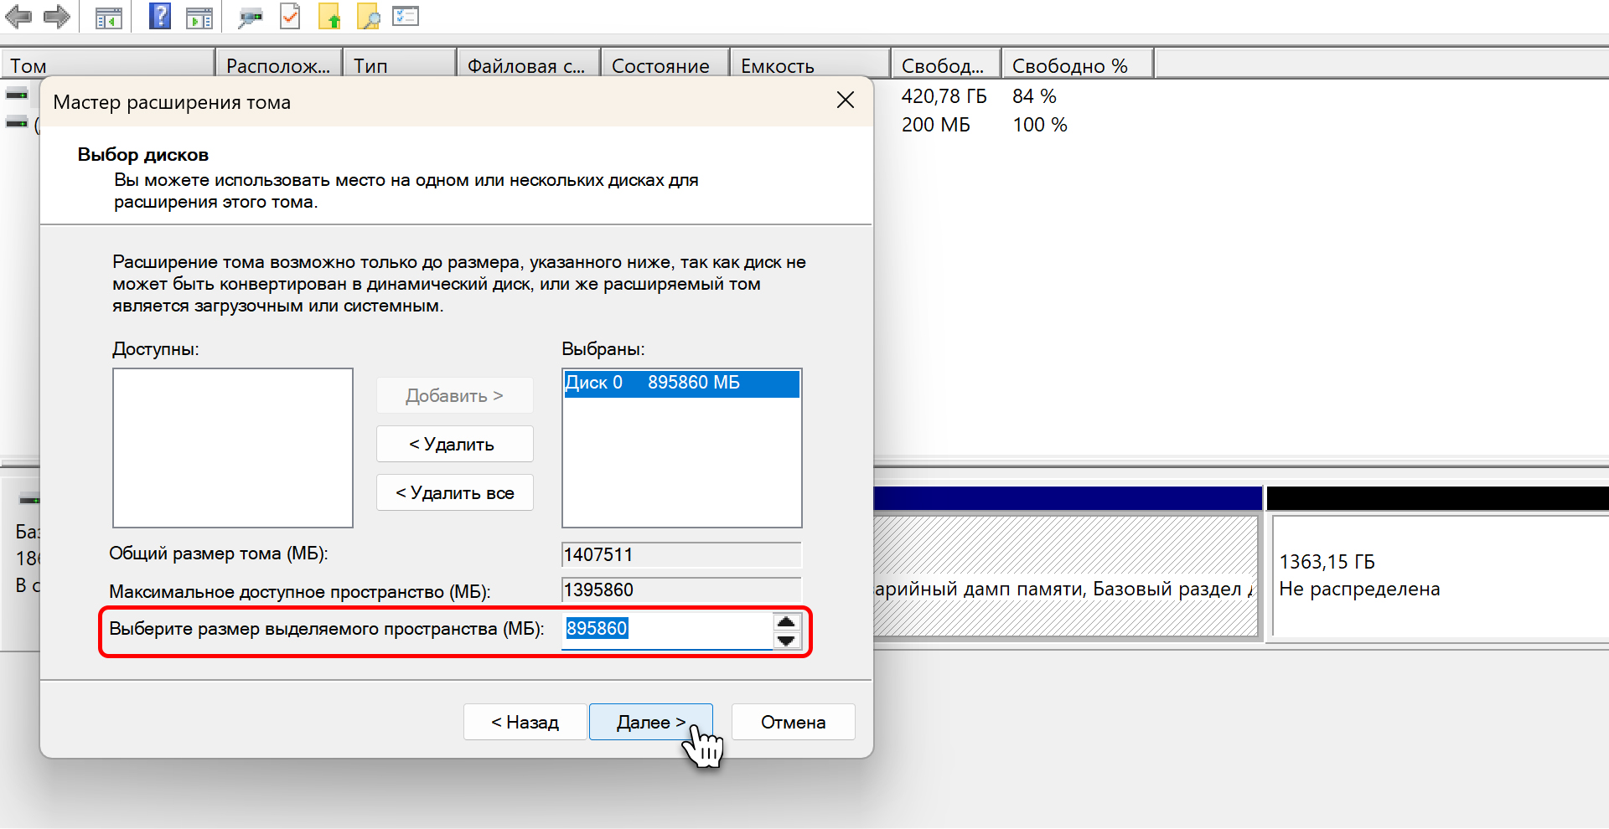Screen dimensions: 1609x829
Task: Go back with the '< Назад' button
Action: point(525,722)
